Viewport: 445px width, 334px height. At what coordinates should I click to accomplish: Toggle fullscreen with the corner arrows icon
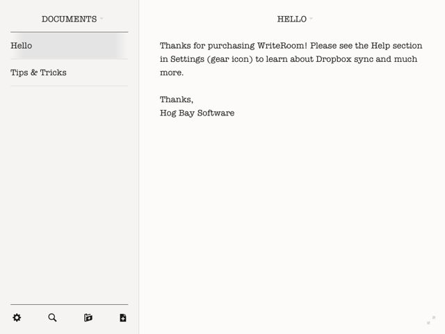(x=431, y=320)
